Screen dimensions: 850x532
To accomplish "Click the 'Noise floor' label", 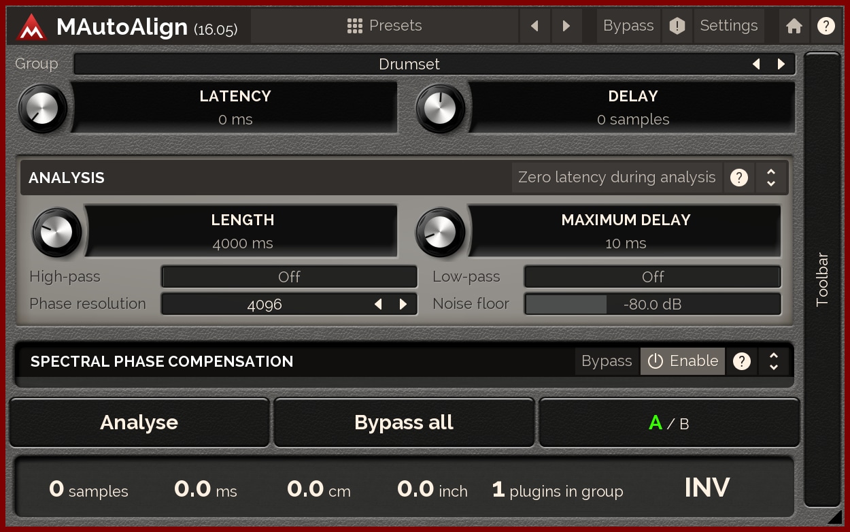I will pos(471,304).
